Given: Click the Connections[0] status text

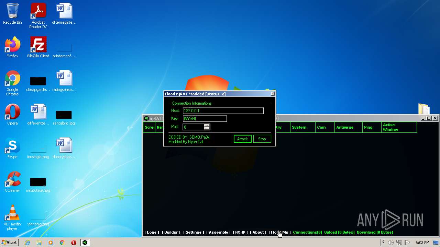Looking at the screenshot, I should click(307, 232).
